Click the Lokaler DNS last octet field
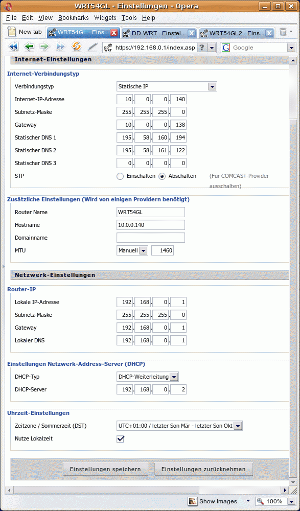 178,341
